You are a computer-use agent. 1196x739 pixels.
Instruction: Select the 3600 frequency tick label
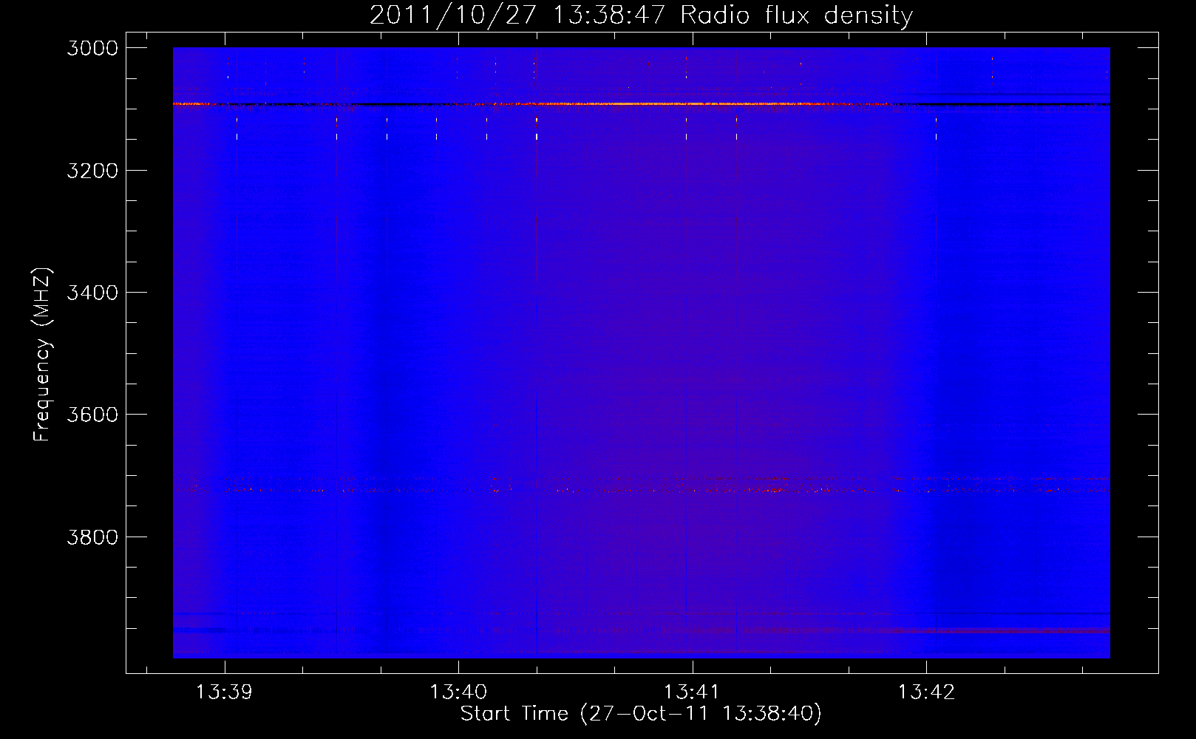coord(92,415)
